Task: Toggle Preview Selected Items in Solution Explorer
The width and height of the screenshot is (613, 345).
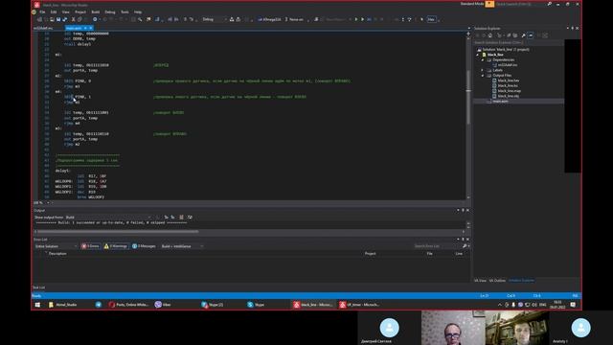Action: (x=531, y=35)
